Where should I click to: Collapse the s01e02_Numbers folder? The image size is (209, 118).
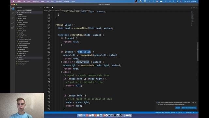coord(23,23)
